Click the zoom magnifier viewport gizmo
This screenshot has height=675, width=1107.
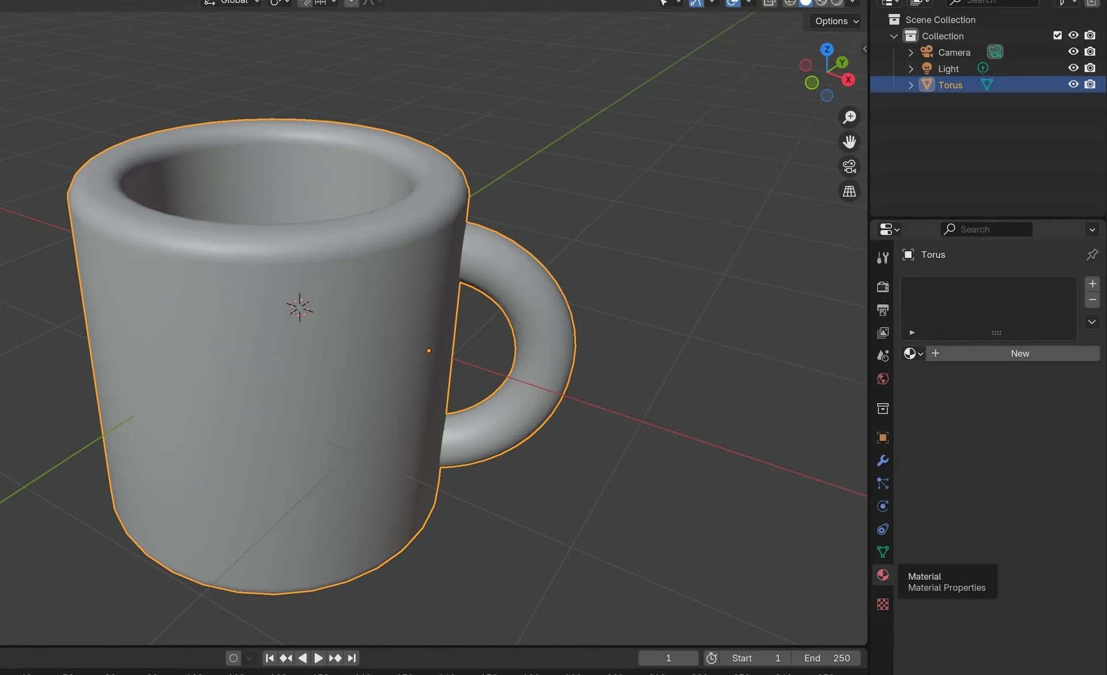point(849,117)
